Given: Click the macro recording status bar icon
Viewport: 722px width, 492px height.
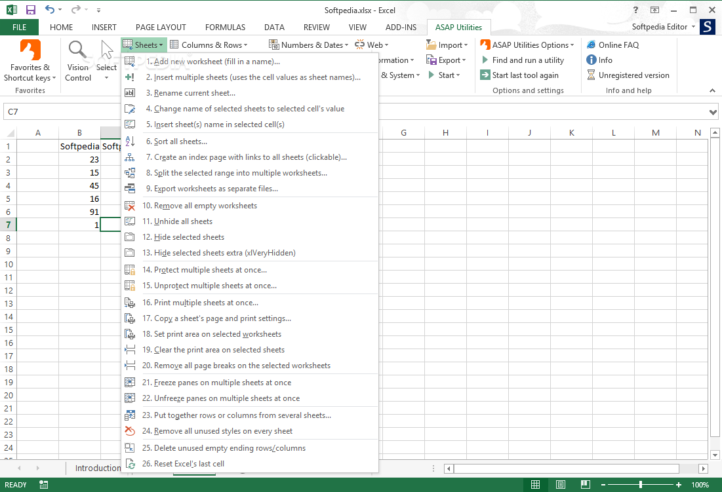Looking at the screenshot, I should click(x=44, y=485).
